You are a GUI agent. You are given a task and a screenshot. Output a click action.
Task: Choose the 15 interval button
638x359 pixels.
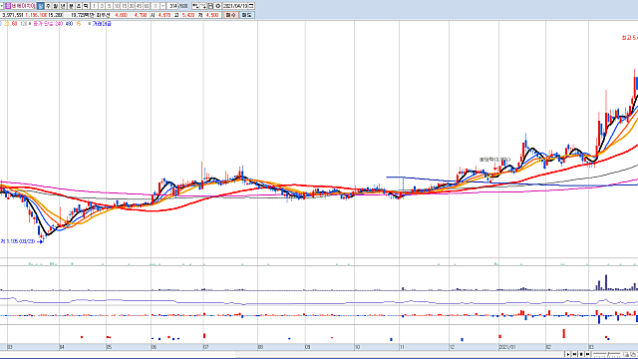(x=124, y=6)
